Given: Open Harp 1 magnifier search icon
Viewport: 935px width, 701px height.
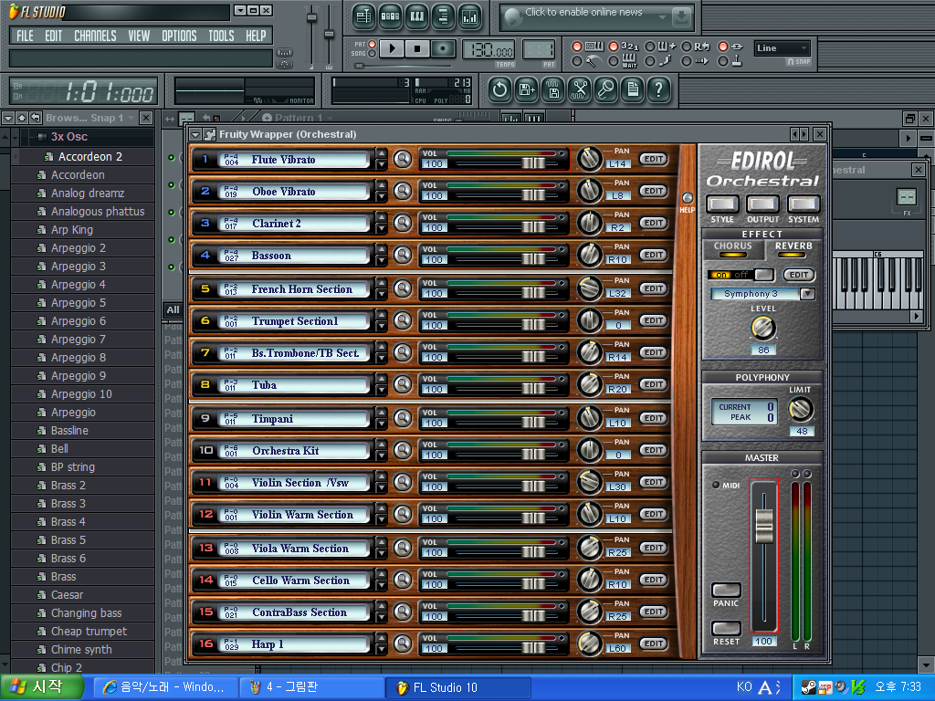Looking at the screenshot, I should coord(403,643).
